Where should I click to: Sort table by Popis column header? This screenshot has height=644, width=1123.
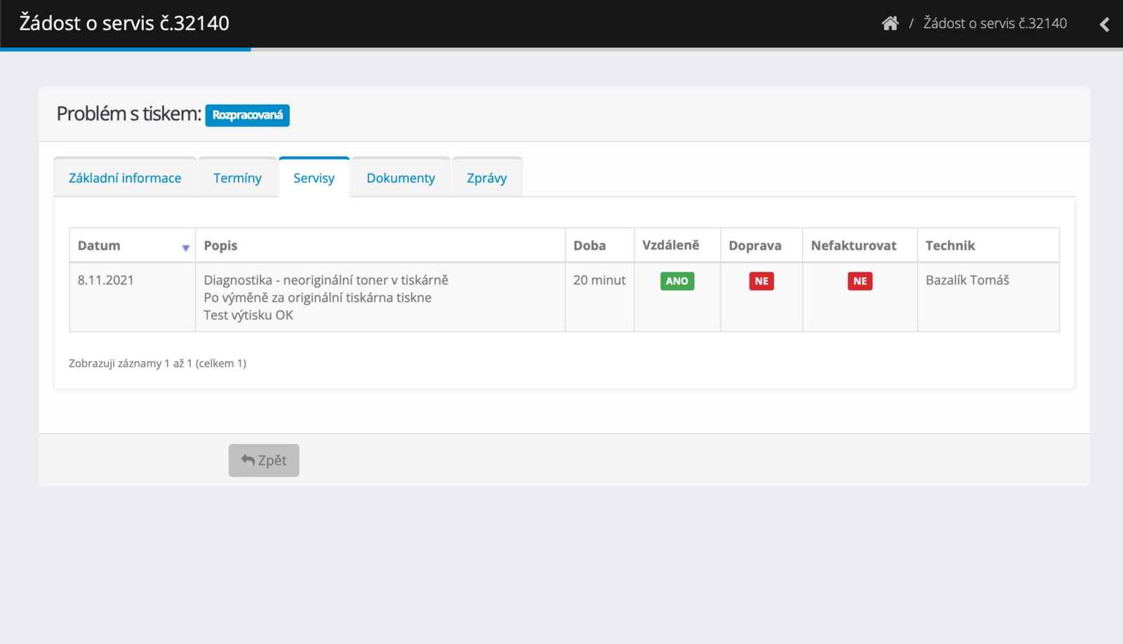pyautogui.click(x=220, y=246)
